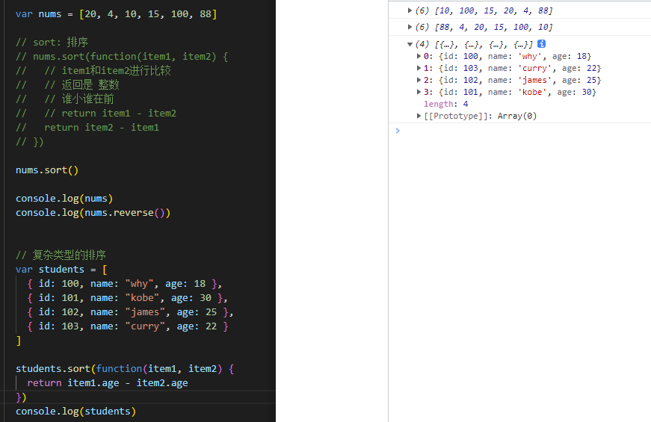Click the 'console.log(nums.reverse())' line

click(x=93, y=213)
